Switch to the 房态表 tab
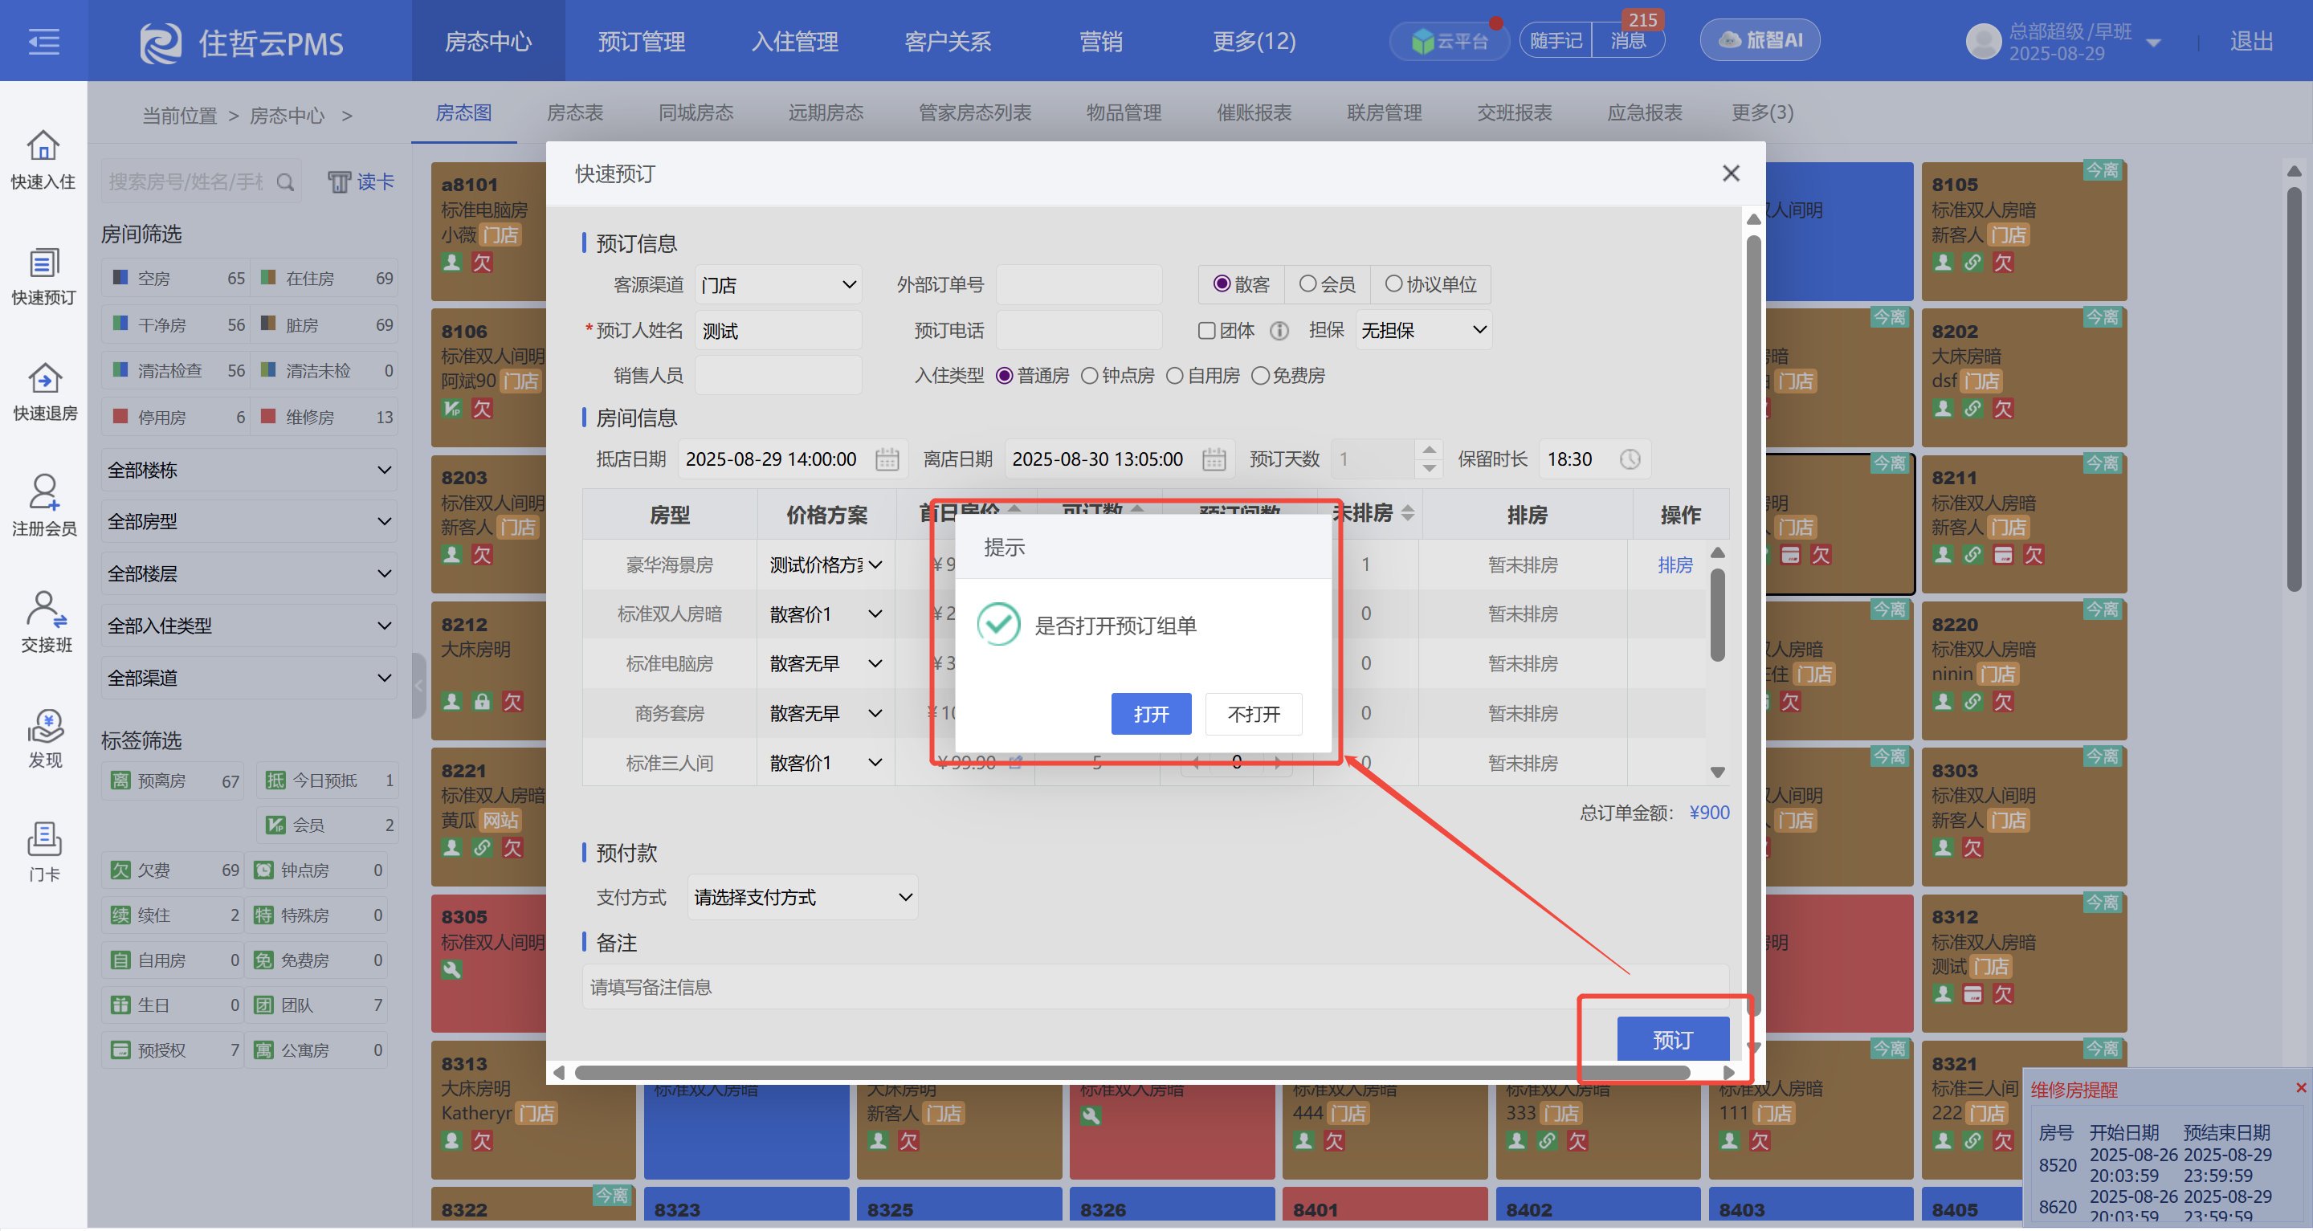Viewport: 2313px width, 1231px height. click(575, 112)
